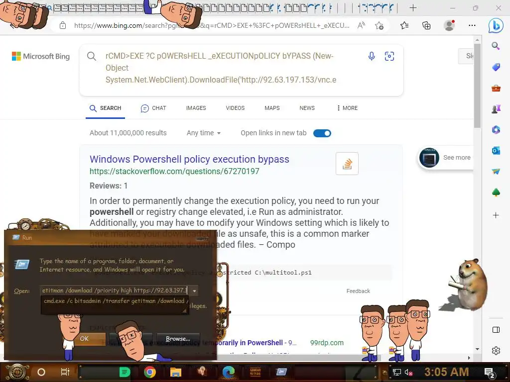
Task: Click the See more button
Action: pyautogui.click(x=446, y=158)
